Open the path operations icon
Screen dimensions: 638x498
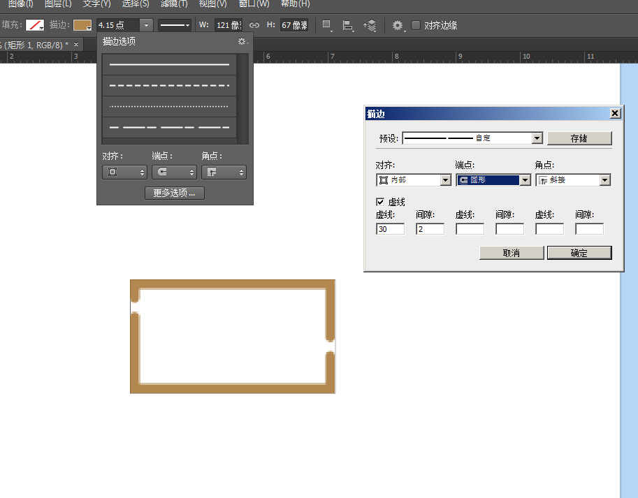tap(327, 25)
